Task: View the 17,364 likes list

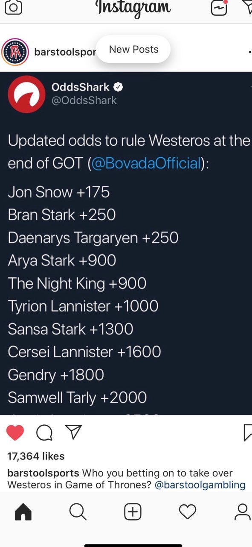Action: [x=36, y=456]
